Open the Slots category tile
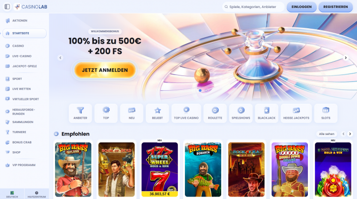This screenshot has height=199, width=357. pos(326,113)
